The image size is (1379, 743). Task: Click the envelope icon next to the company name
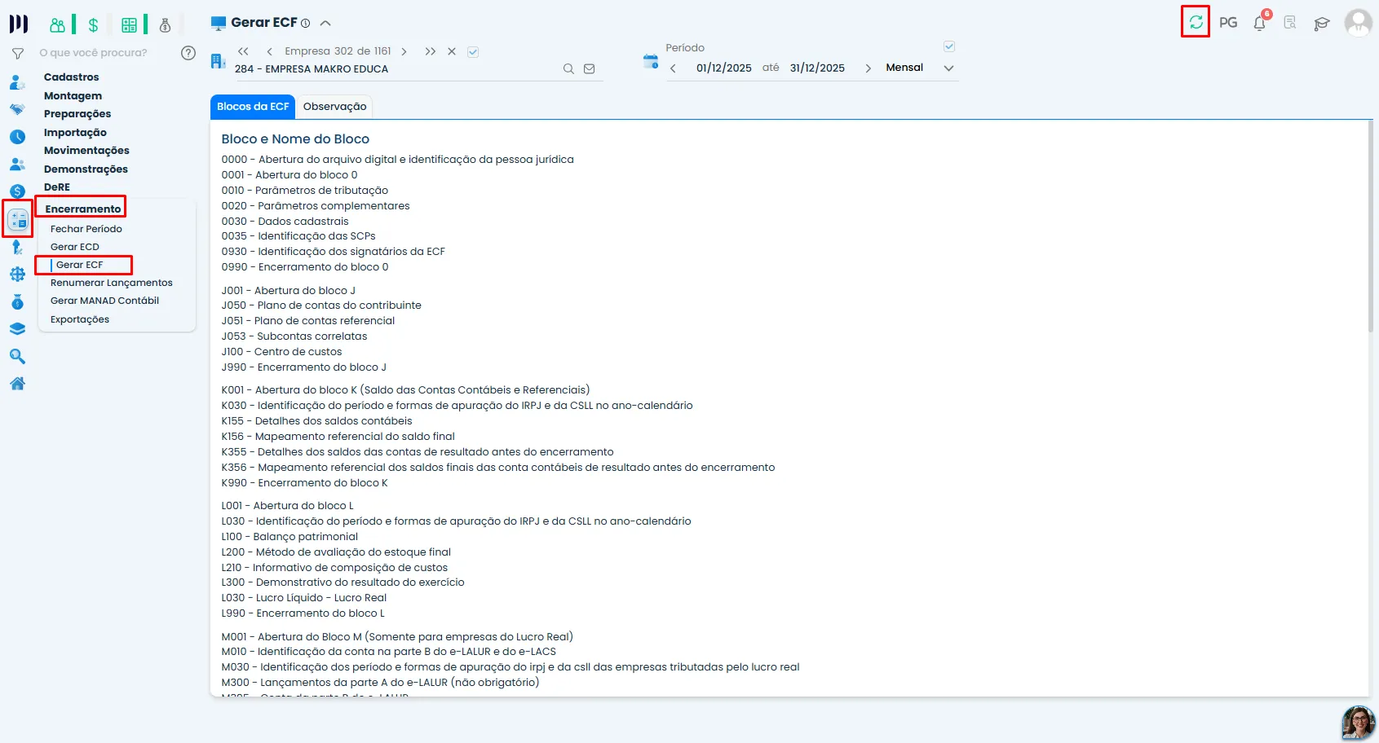click(590, 69)
